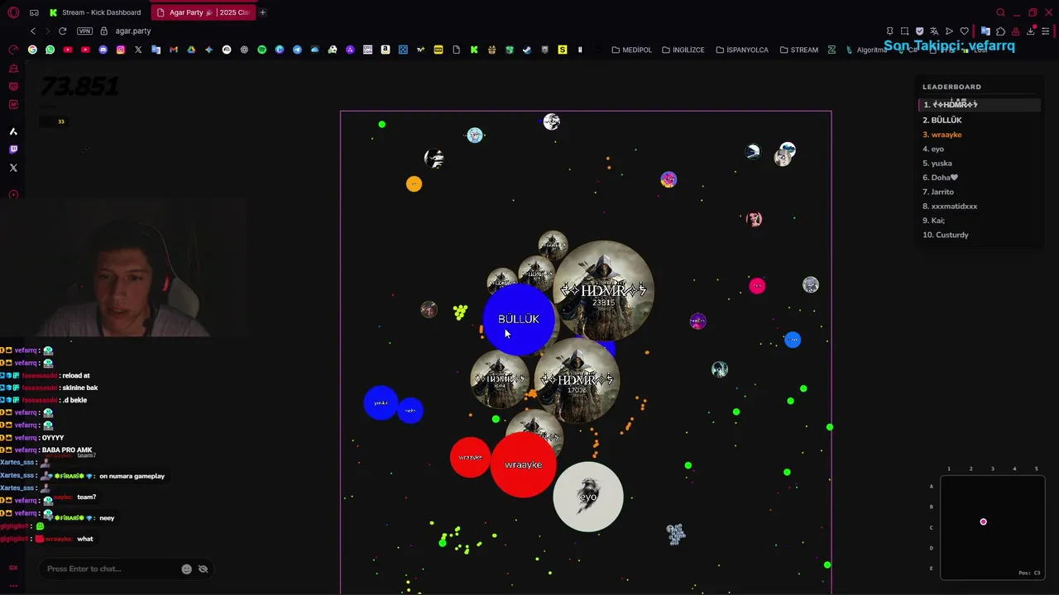
Task: Open Aria AI in sidebar
Action: (13, 131)
